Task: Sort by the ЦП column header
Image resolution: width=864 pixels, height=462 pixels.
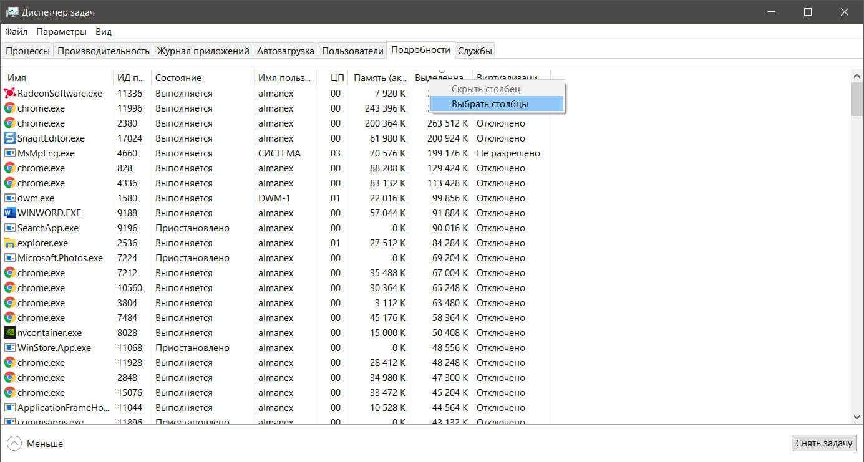Action: 332,78
